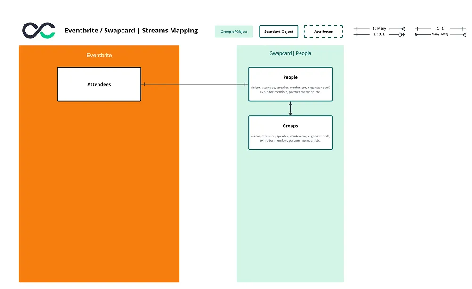The image size is (472, 289).
Task: Click the Standard Object legend box
Action: click(x=278, y=32)
